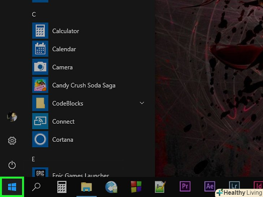
Task: Open the user account picture
Action: [x=12, y=117]
